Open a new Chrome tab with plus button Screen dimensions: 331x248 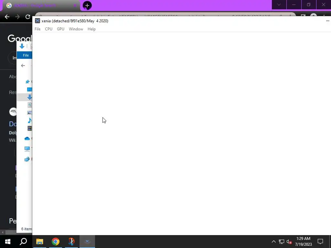87,5
